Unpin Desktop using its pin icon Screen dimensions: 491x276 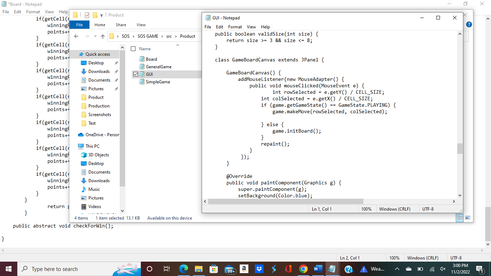116,63
